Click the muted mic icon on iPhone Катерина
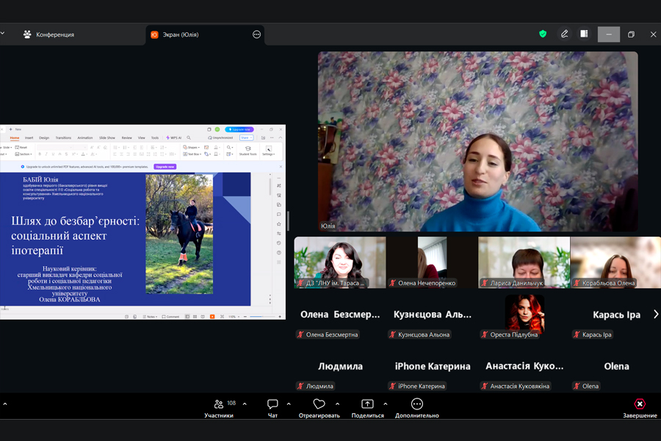The width and height of the screenshot is (661, 441). point(392,386)
